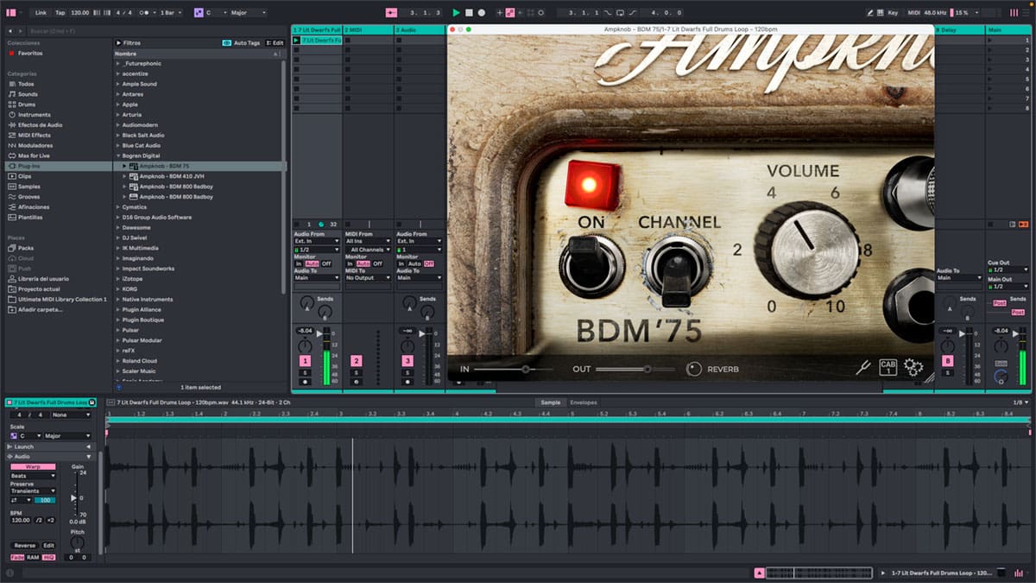Open the root note C dropdown in top bar

tap(215, 13)
